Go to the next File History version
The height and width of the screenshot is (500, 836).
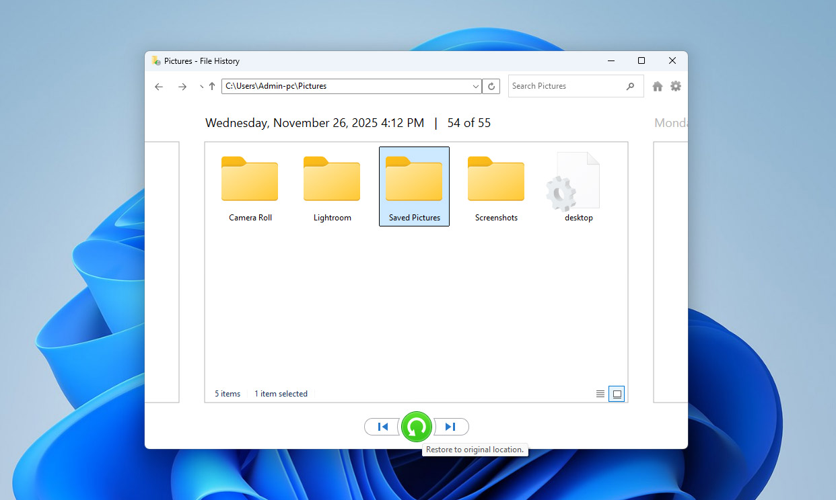tap(451, 426)
